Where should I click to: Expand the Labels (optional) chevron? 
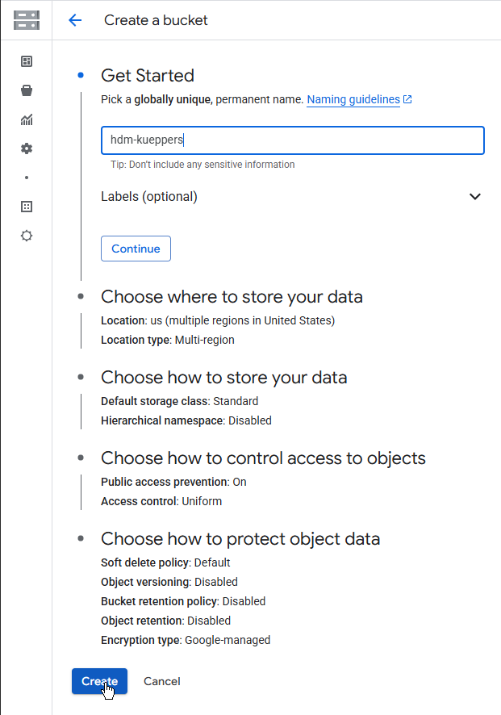[x=475, y=197]
